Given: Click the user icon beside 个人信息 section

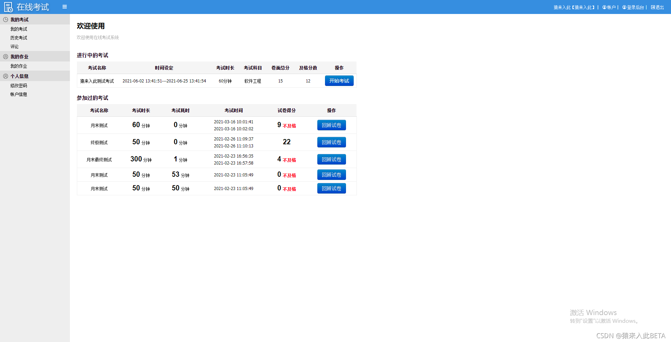Looking at the screenshot, I should (6, 76).
